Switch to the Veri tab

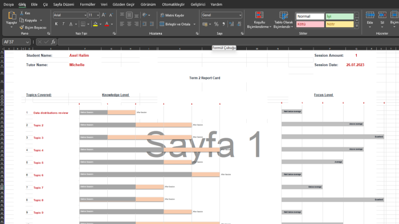(104, 5)
